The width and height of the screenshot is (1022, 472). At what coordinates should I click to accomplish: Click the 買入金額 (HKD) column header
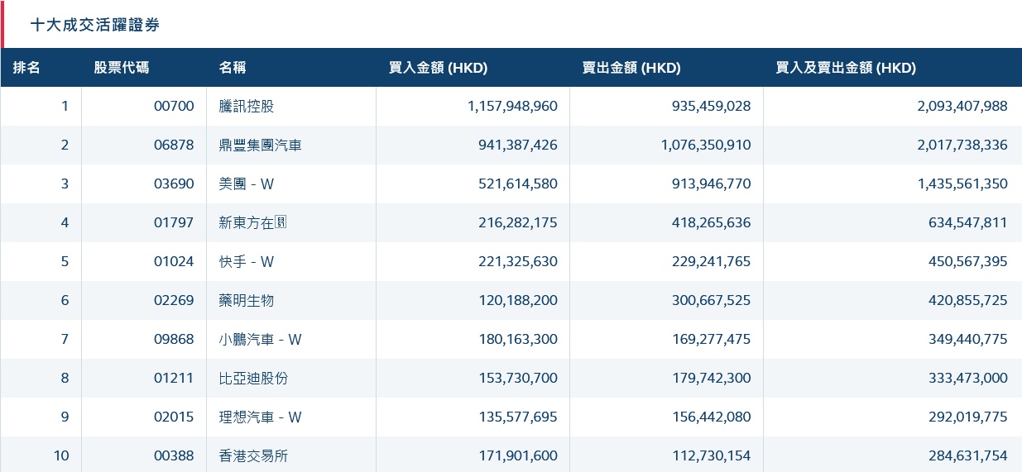pyautogui.click(x=438, y=68)
